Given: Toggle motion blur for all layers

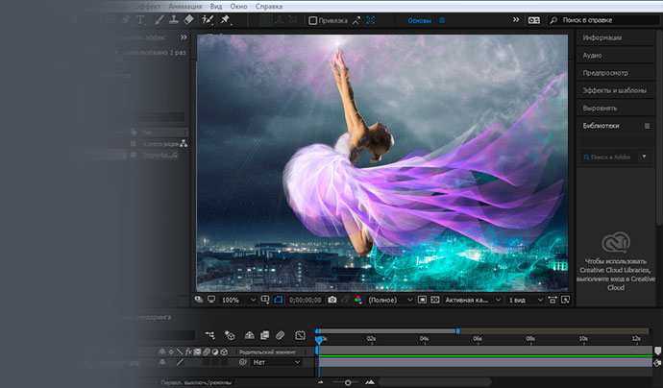Looking at the screenshot, I should pos(280,335).
